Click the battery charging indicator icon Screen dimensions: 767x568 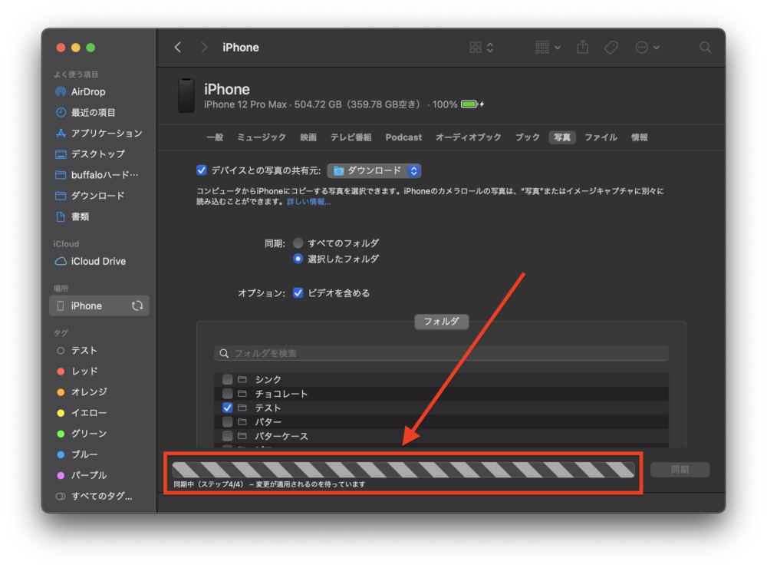click(x=472, y=104)
